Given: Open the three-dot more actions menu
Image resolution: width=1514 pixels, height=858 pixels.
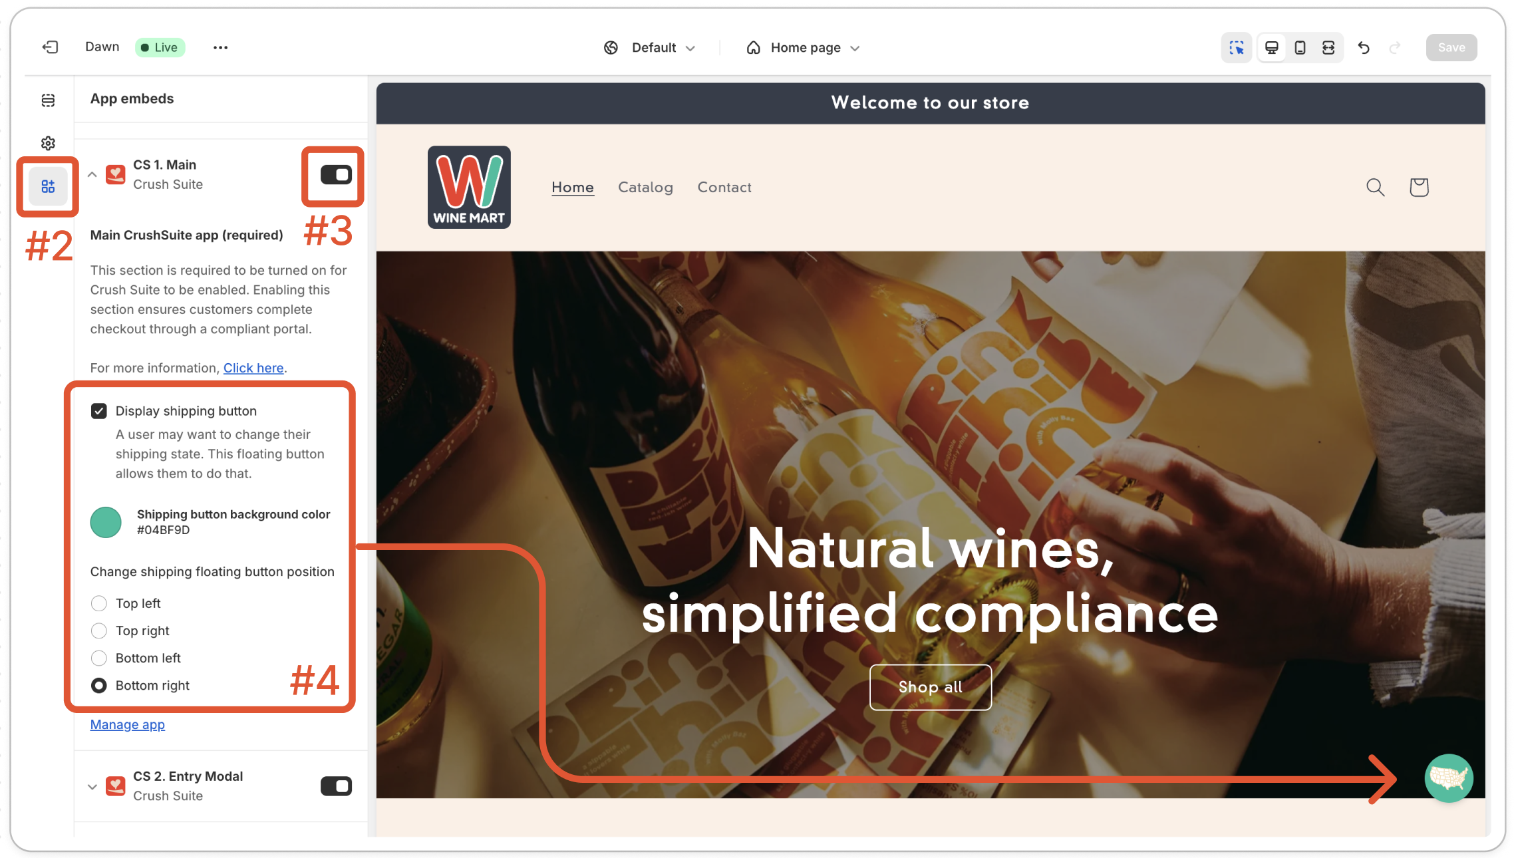Looking at the screenshot, I should (220, 47).
